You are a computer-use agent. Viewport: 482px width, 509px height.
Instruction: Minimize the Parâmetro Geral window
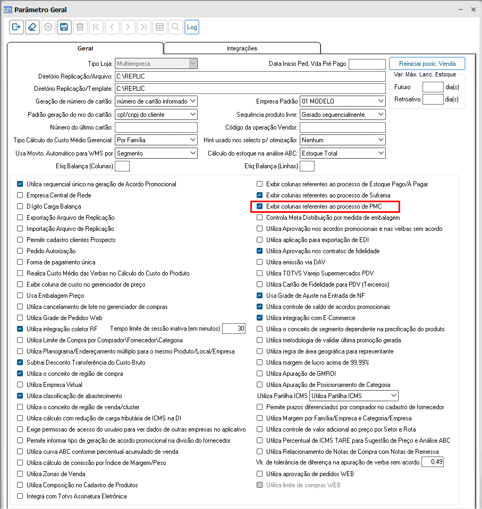(x=461, y=10)
